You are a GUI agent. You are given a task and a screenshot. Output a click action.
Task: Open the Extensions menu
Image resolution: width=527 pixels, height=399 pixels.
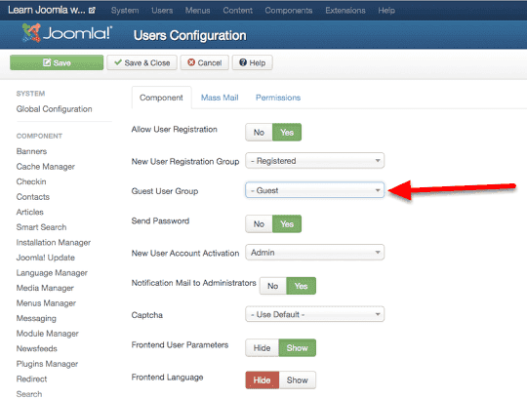tap(345, 11)
